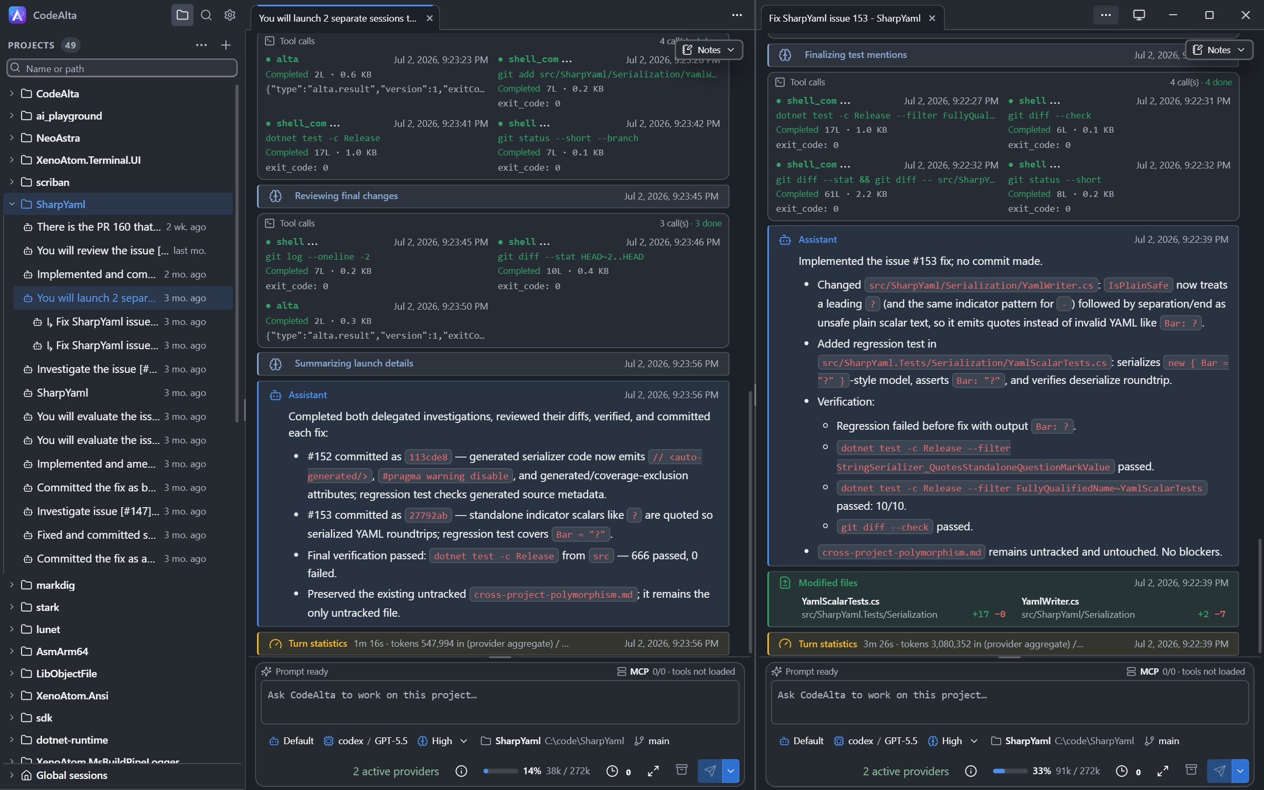This screenshot has height=790, width=1264.
Task: Open the Notes dropdown in the left session
Action: click(709, 50)
